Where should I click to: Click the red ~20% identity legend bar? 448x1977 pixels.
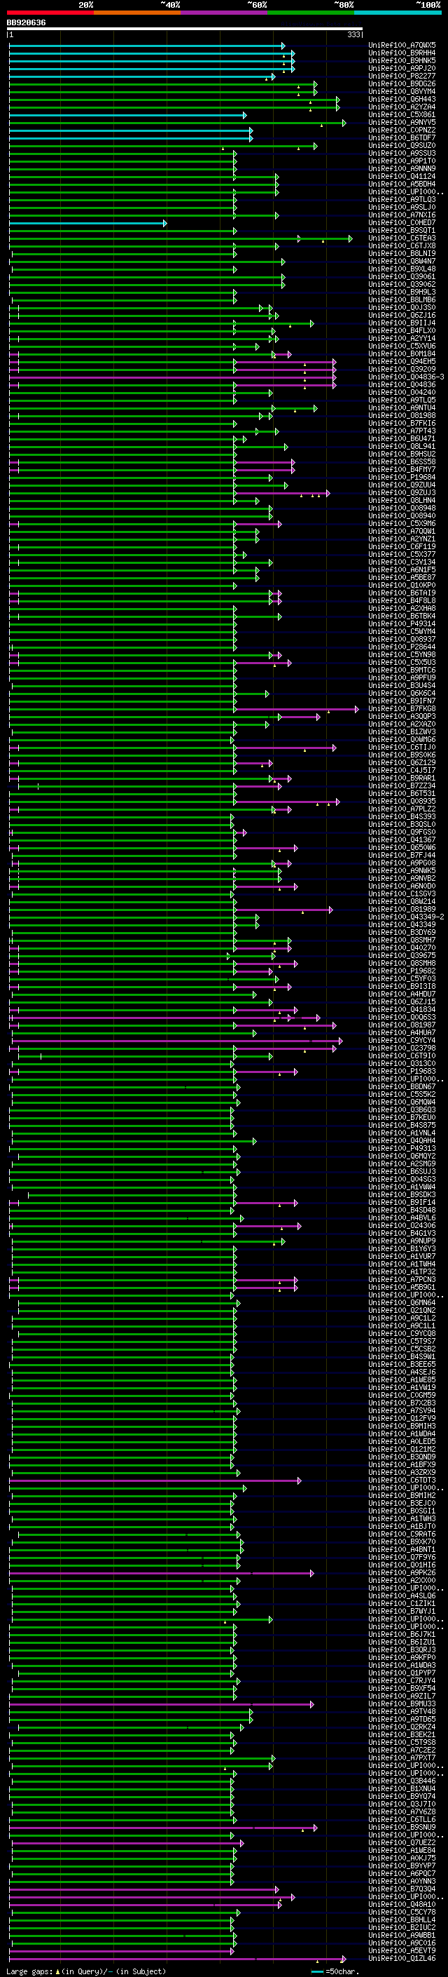tap(50, 13)
